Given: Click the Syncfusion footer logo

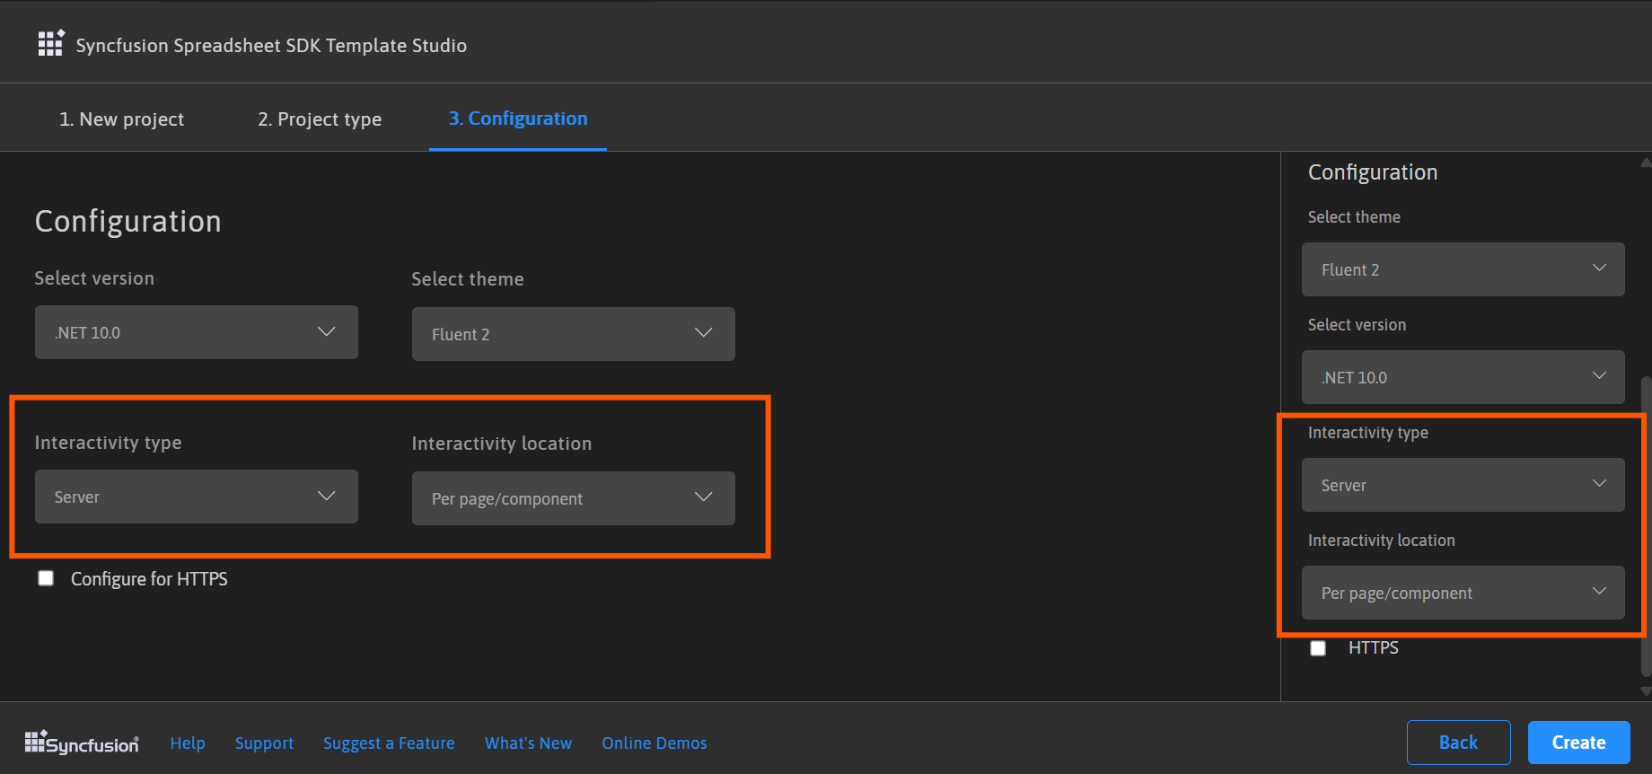Looking at the screenshot, I should pos(82,743).
